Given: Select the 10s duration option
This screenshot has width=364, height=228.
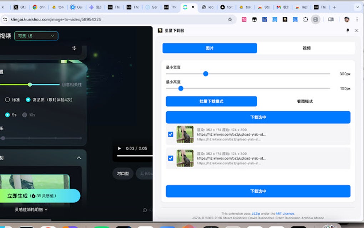Looking at the screenshot, I should (x=25, y=115).
